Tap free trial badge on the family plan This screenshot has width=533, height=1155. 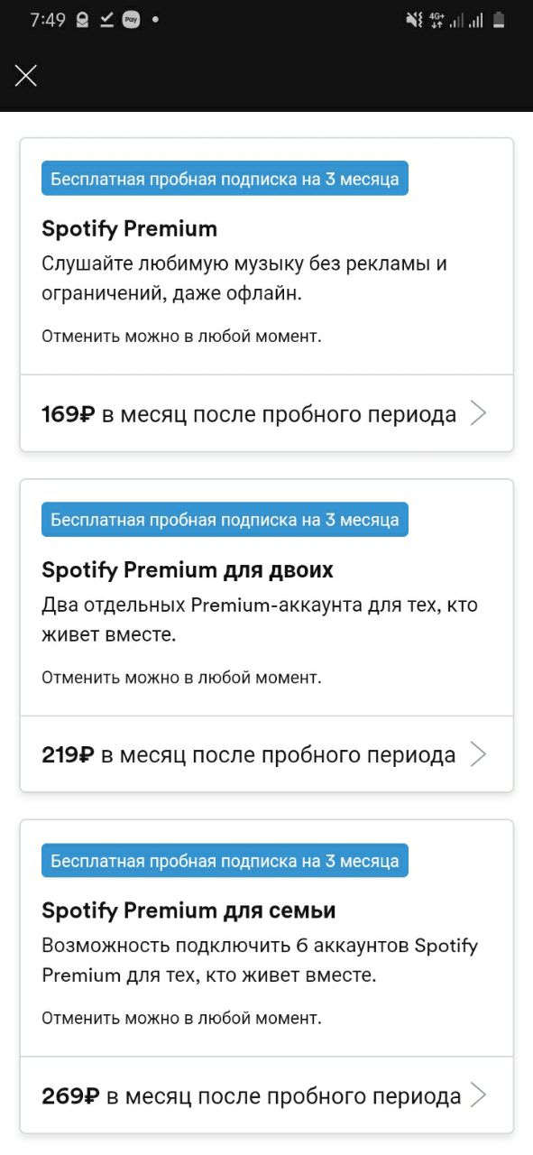coord(225,861)
